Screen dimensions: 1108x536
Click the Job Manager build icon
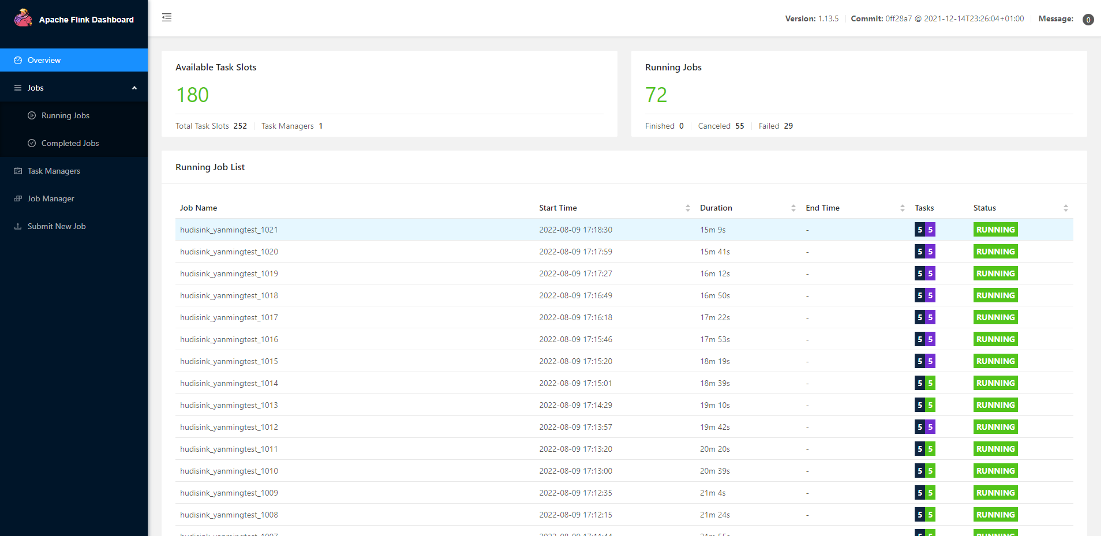(18, 198)
